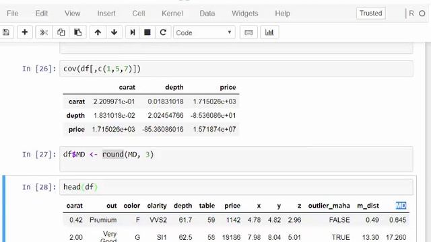Click the R kernel name label

(411, 13)
